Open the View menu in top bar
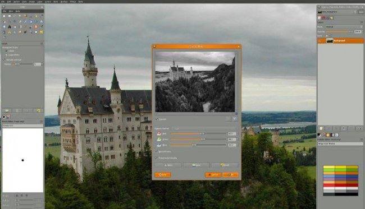365x209 pixels. click(24, 1)
